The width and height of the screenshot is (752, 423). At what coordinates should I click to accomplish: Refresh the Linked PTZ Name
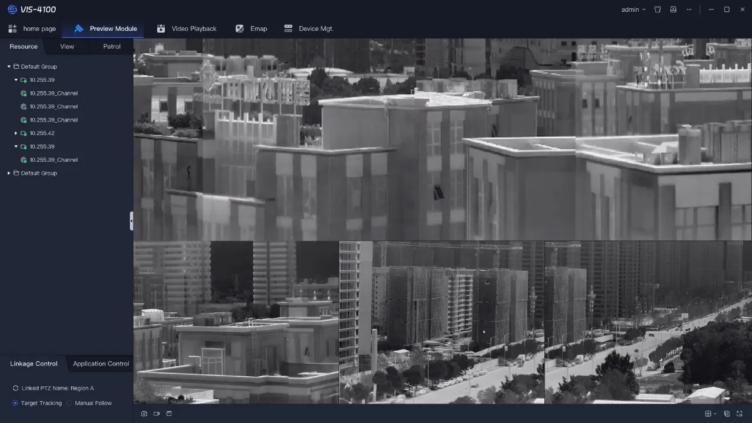(15, 389)
